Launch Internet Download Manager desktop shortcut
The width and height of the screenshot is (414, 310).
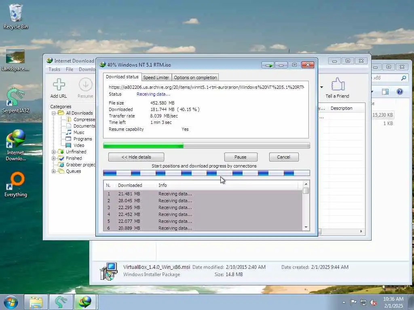[16, 145]
